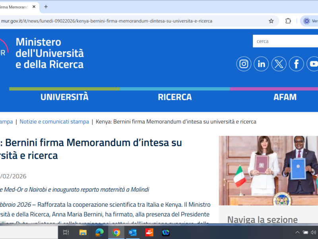The width and height of the screenshot is (318, 239).
Task: Open the AFAM navigation menu
Action: point(285,96)
